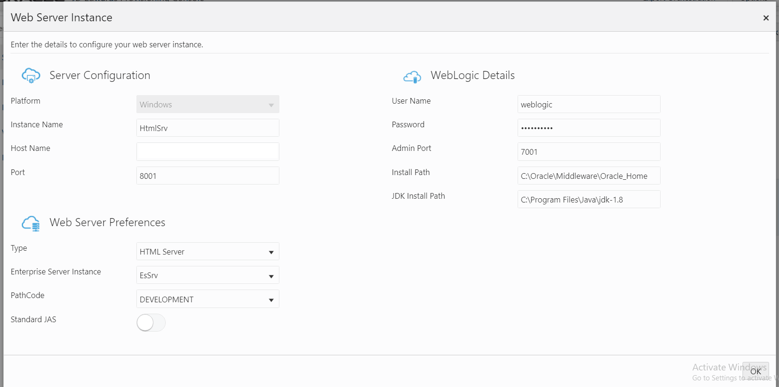
Task: Open the Type dropdown showing HTML Server
Action: click(208, 251)
